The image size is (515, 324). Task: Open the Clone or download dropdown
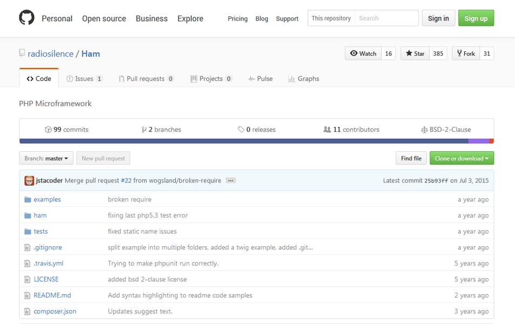click(x=462, y=158)
